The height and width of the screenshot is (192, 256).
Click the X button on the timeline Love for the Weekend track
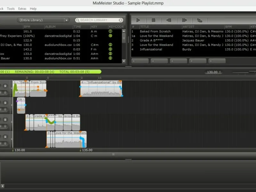click(5, 137)
